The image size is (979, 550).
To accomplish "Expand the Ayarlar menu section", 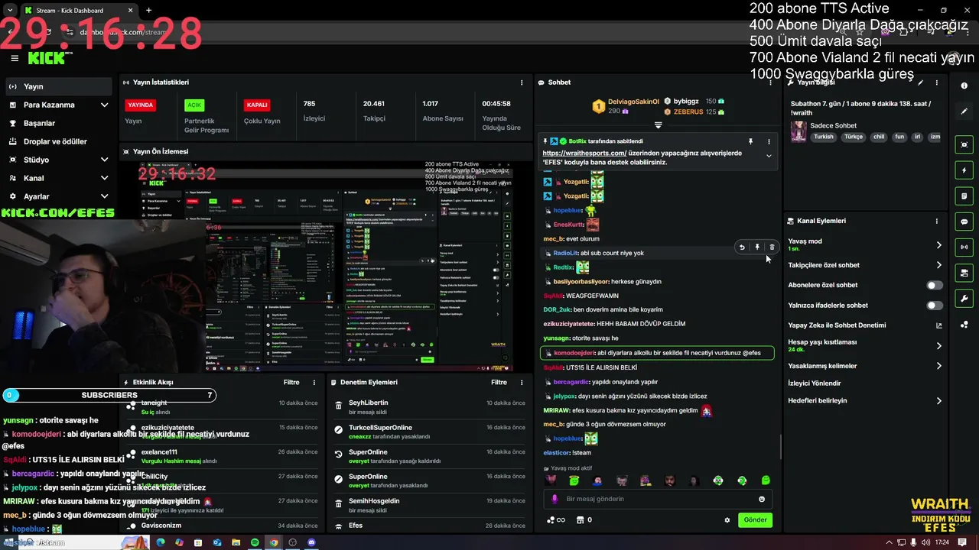I will 59,196.
